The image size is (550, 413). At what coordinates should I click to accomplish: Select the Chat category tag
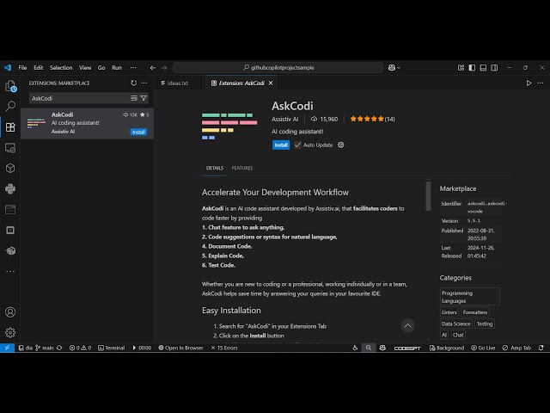pyautogui.click(x=458, y=335)
